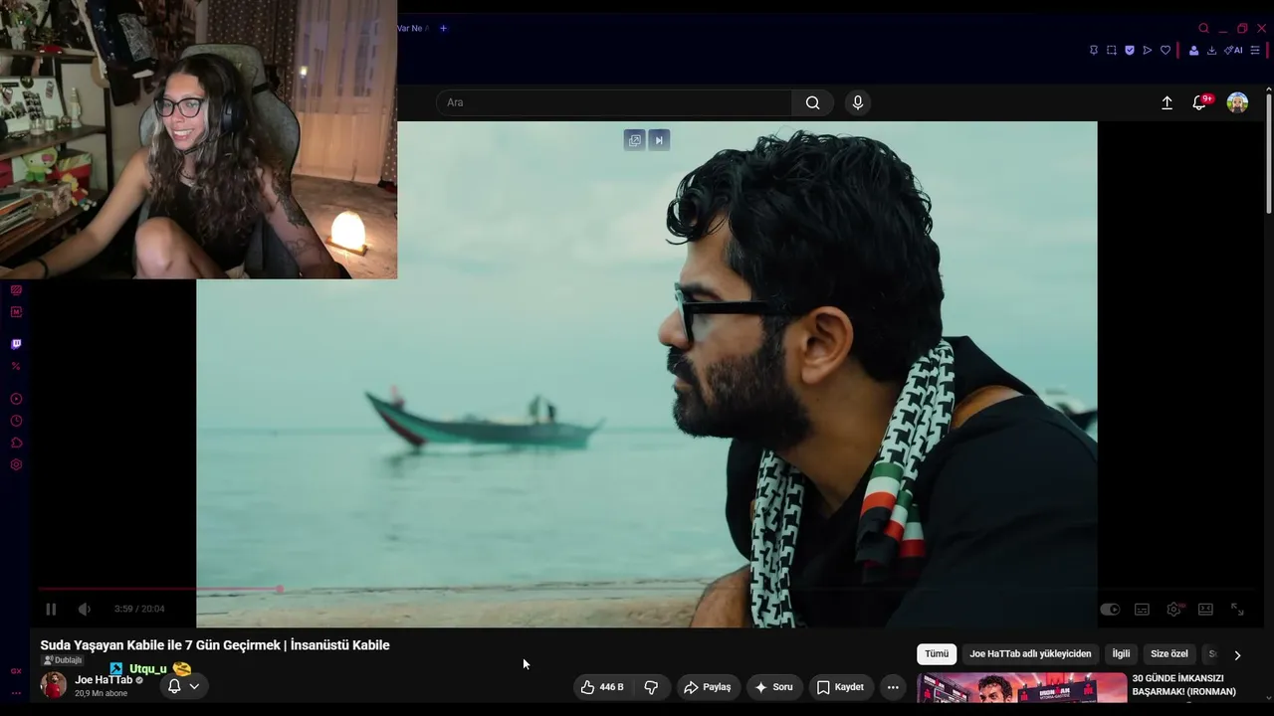
Task: Start voice search with the microphone
Action: (858, 102)
